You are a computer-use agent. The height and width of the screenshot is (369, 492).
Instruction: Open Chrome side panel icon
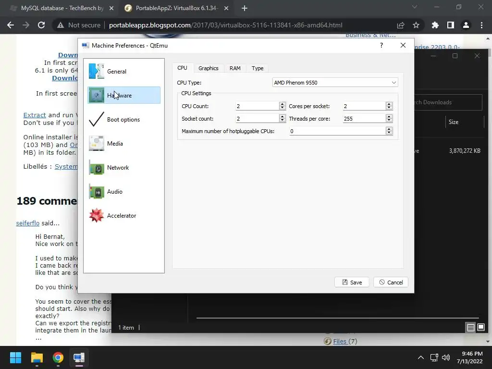pyautogui.click(x=450, y=25)
